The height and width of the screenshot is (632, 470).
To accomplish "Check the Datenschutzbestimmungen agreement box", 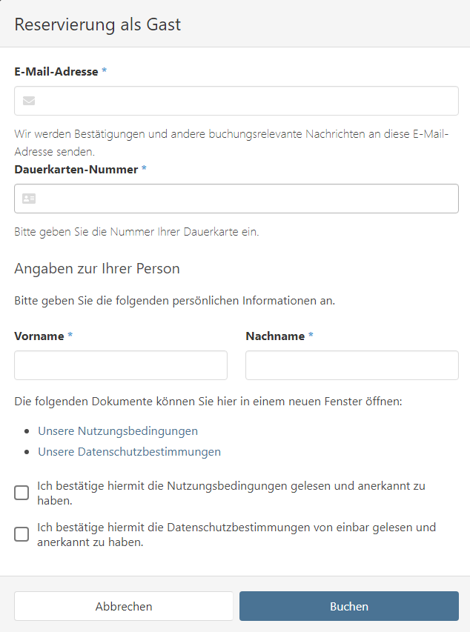I will coord(21,533).
